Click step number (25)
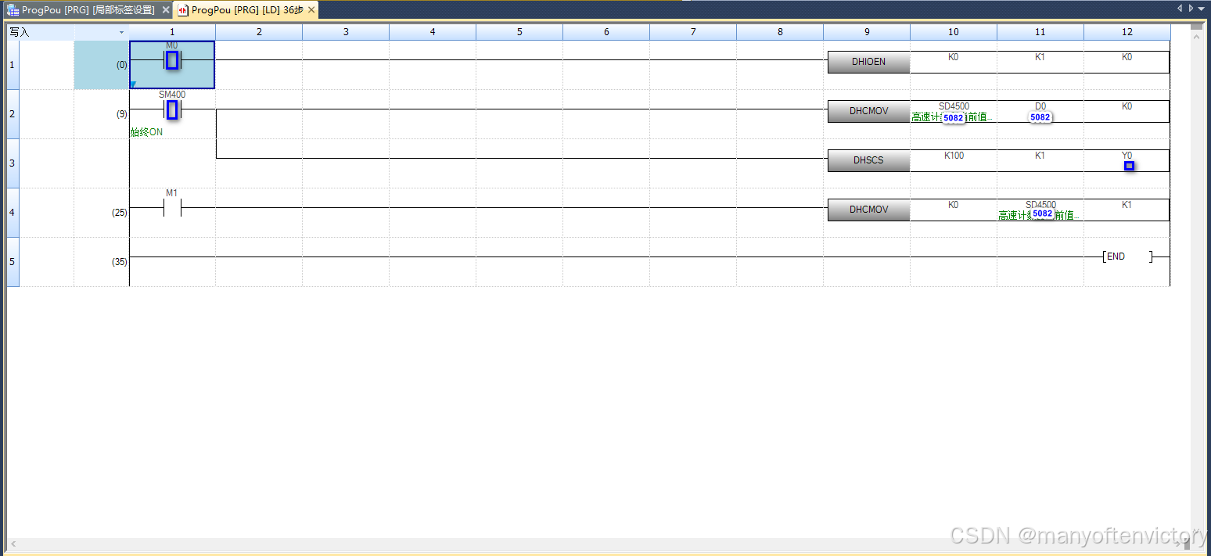Screen dimensions: 1211x556 coord(120,213)
